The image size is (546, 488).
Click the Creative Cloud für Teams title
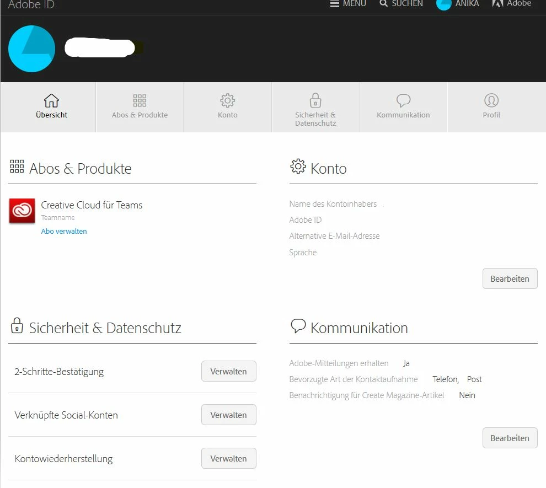[92, 205]
